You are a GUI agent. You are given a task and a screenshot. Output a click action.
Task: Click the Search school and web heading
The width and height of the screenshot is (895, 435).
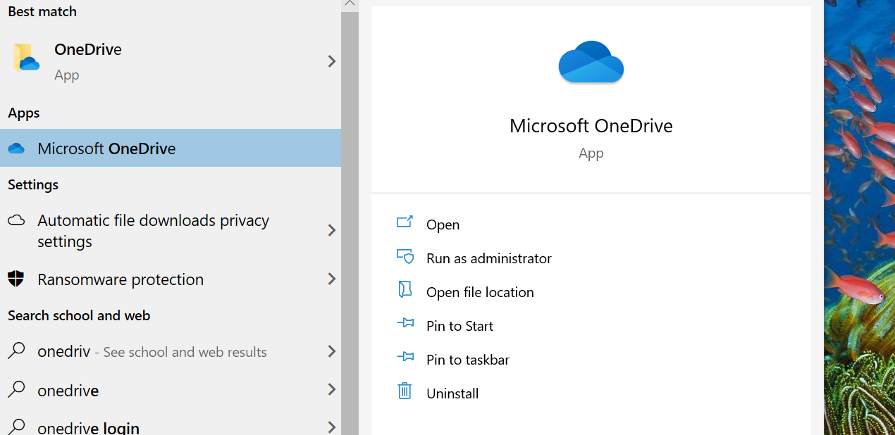point(79,315)
